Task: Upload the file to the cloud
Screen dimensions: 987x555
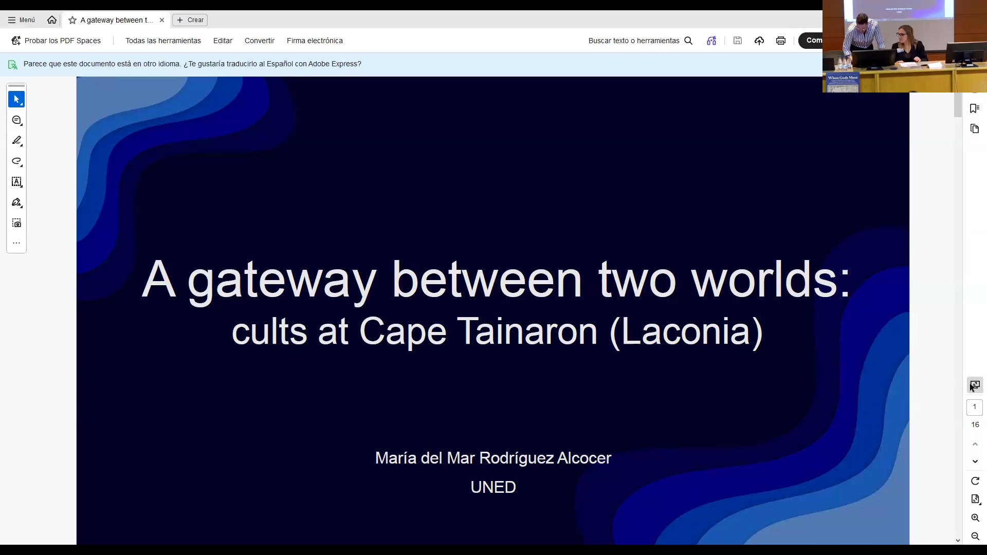Action: click(759, 41)
